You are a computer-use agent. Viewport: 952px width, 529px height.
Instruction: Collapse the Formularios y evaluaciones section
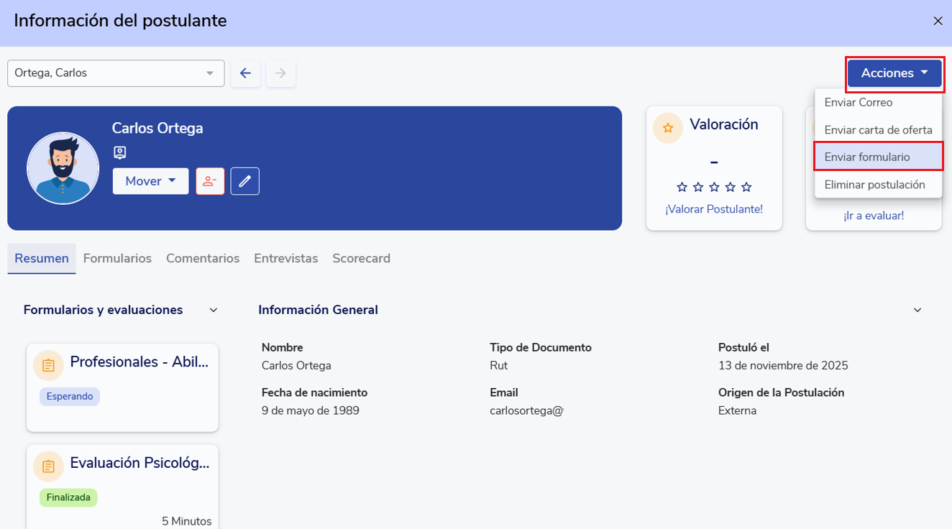(x=213, y=310)
